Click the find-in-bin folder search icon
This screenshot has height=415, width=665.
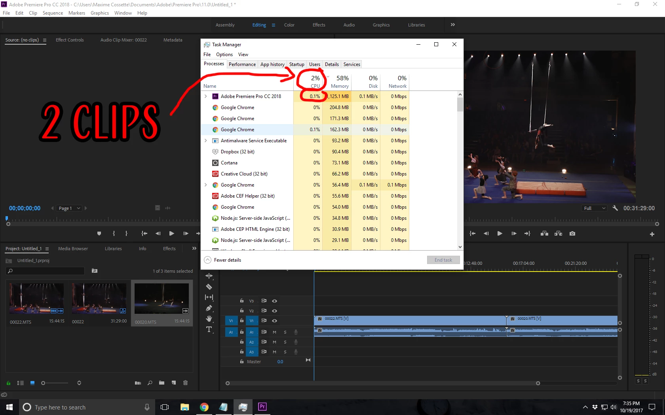point(95,271)
